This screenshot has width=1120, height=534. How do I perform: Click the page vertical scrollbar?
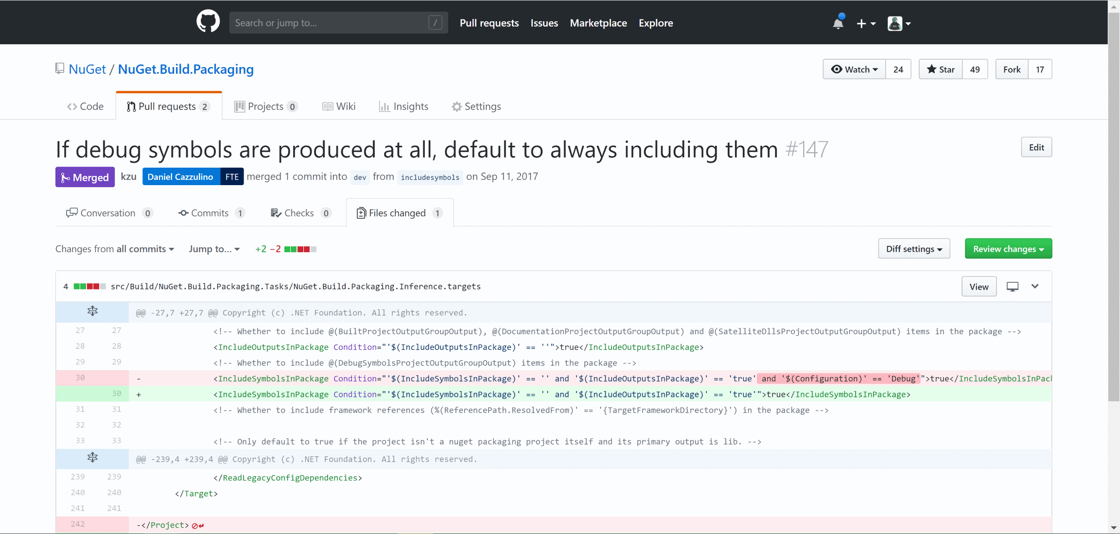click(1114, 207)
